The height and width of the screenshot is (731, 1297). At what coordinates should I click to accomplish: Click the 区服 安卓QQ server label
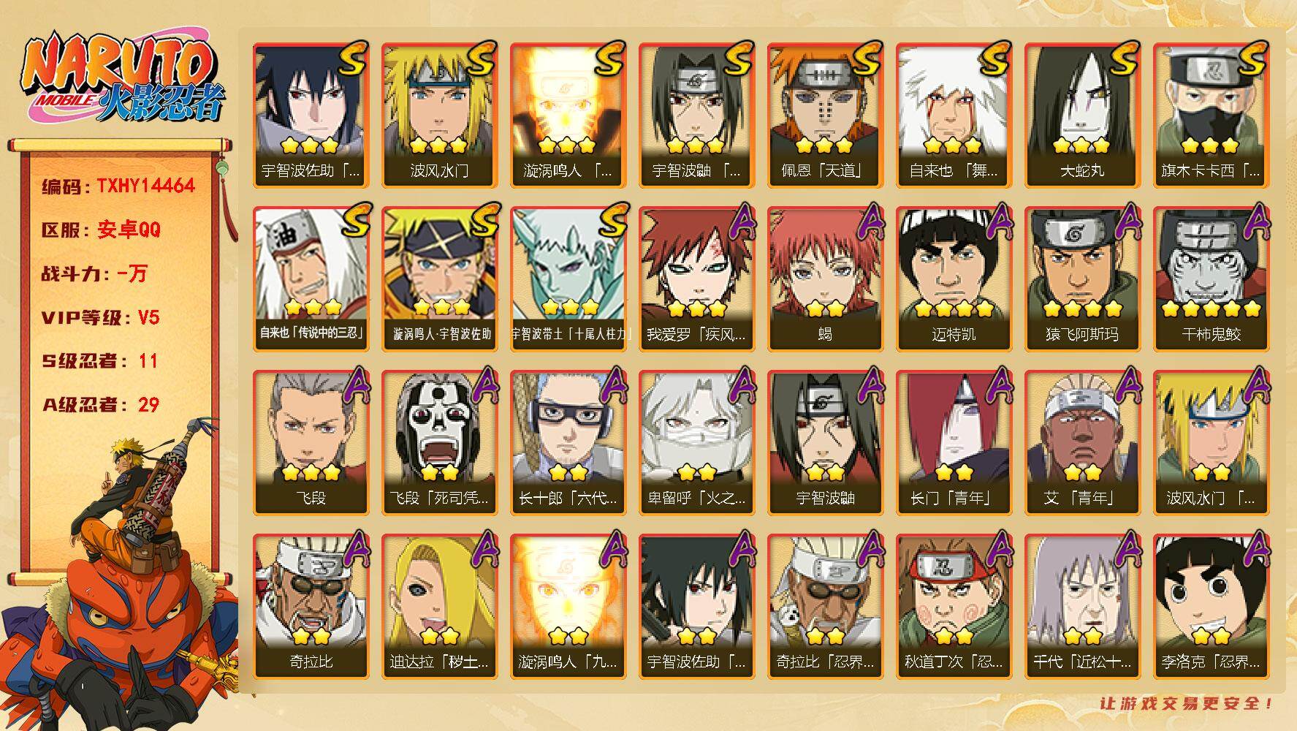click(x=101, y=230)
